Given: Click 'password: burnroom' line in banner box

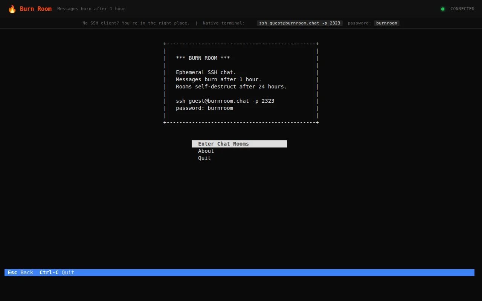Looking at the screenshot, I should pos(204,108).
